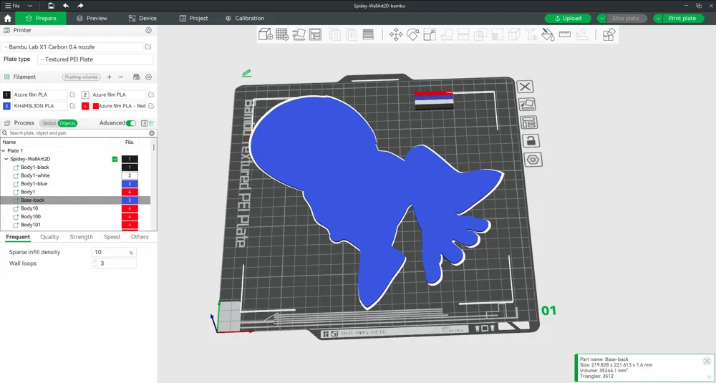Click the Upload button

click(x=568, y=19)
